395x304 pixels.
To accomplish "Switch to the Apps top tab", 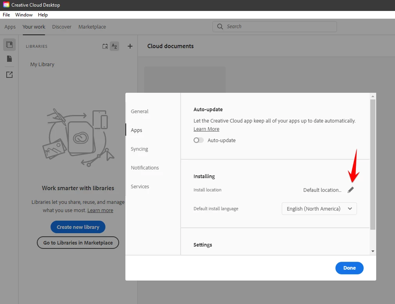I will tap(10, 27).
